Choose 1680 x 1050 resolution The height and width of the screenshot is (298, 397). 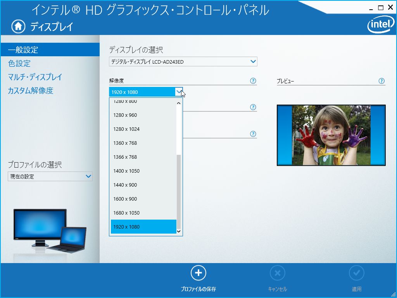143,213
